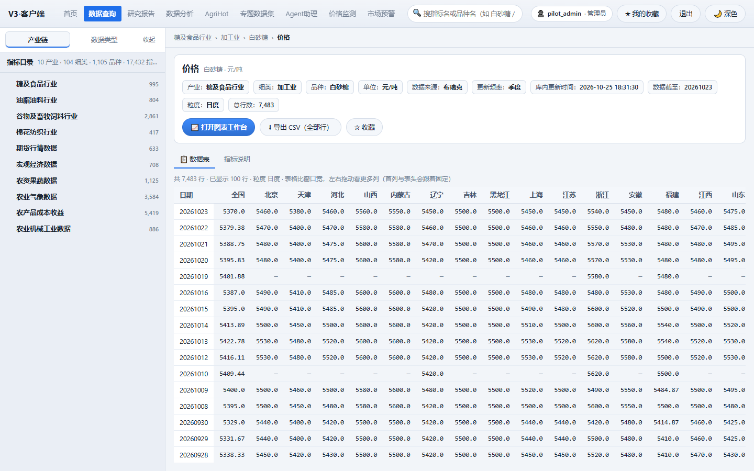Select 农产品成本收益 in the indicator tree
This screenshot has height=471, width=754.
coord(83,212)
